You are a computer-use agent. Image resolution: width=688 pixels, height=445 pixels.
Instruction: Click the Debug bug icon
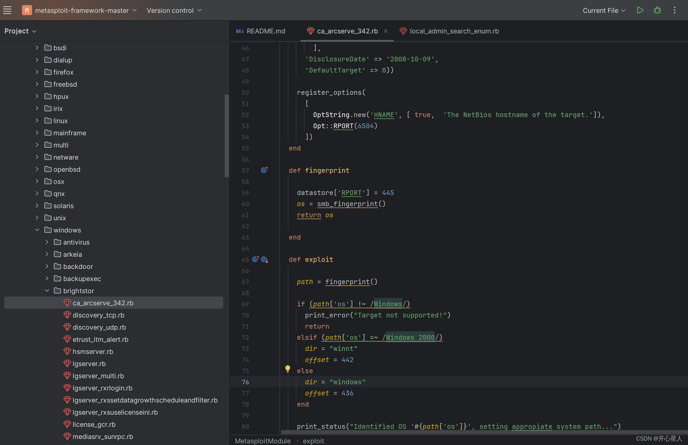(x=657, y=10)
